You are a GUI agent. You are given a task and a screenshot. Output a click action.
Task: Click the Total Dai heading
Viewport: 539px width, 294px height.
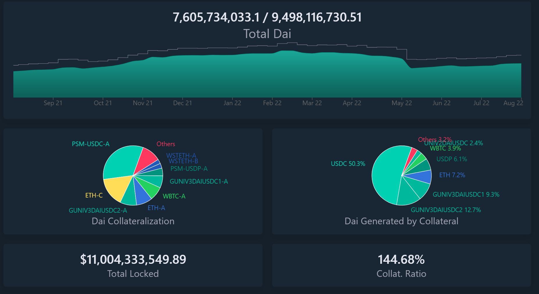pos(267,34)
